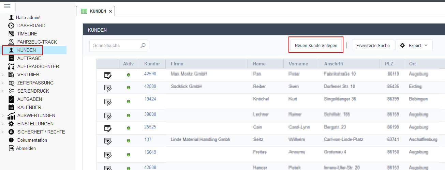Click the Abmelden logout icon
445x170 pixels.
[11, 148]
